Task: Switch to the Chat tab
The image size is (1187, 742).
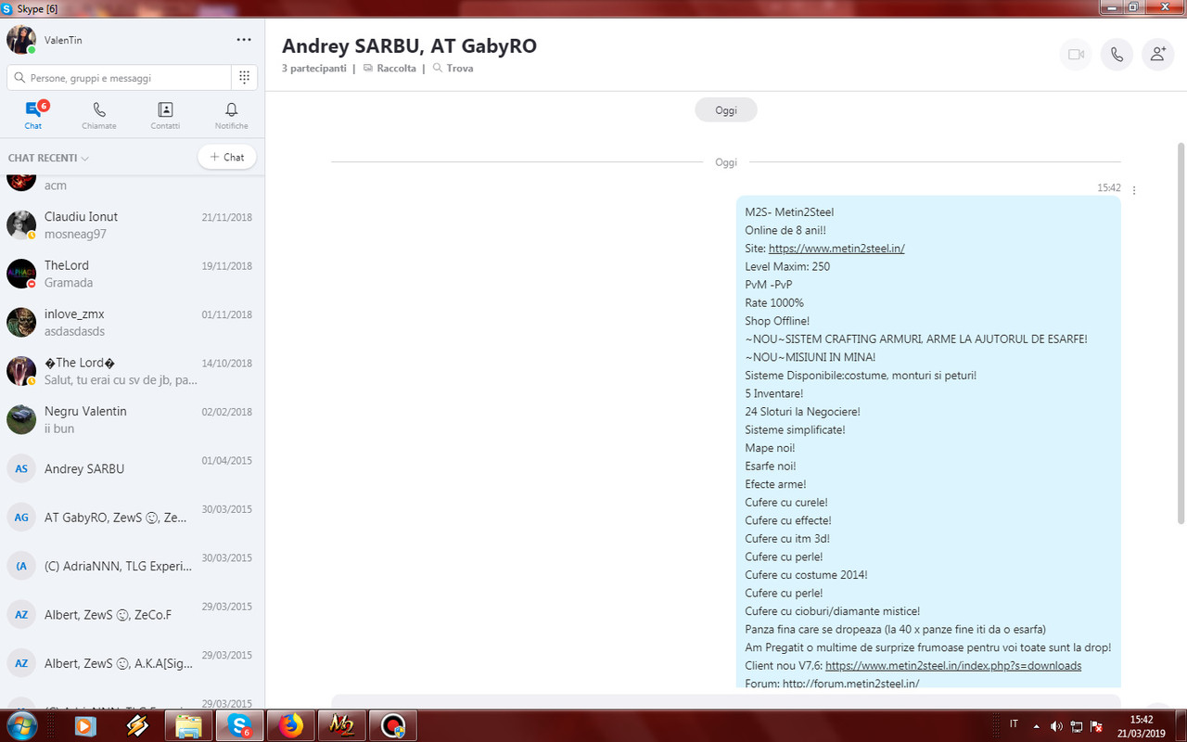Action: pos(33,116)
